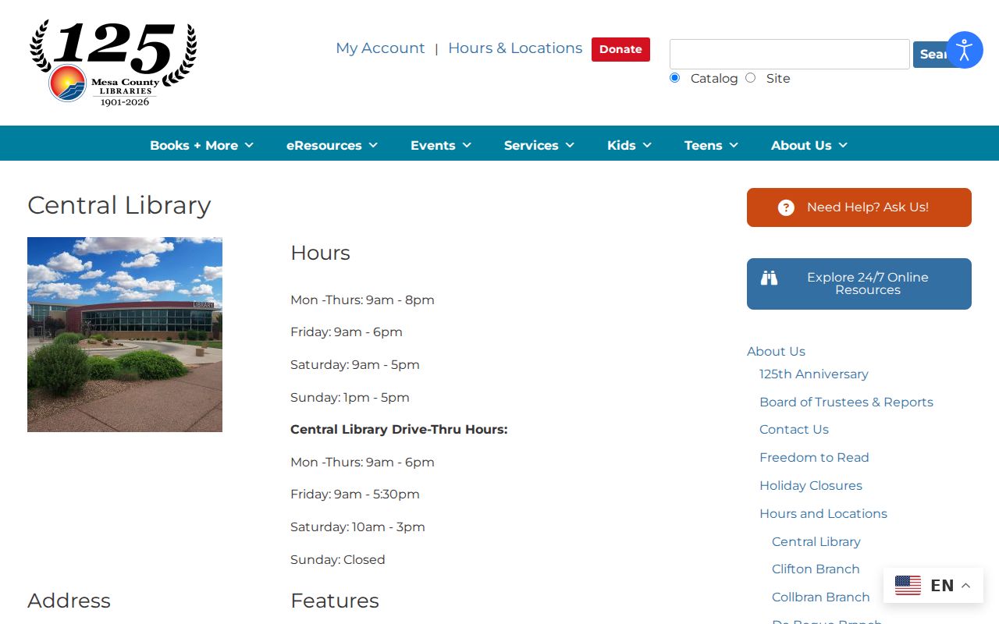The height and width of the screenshot is (624, 999).
Task: Expand the Kids menu chevron
Action: (x=647, y=145)
